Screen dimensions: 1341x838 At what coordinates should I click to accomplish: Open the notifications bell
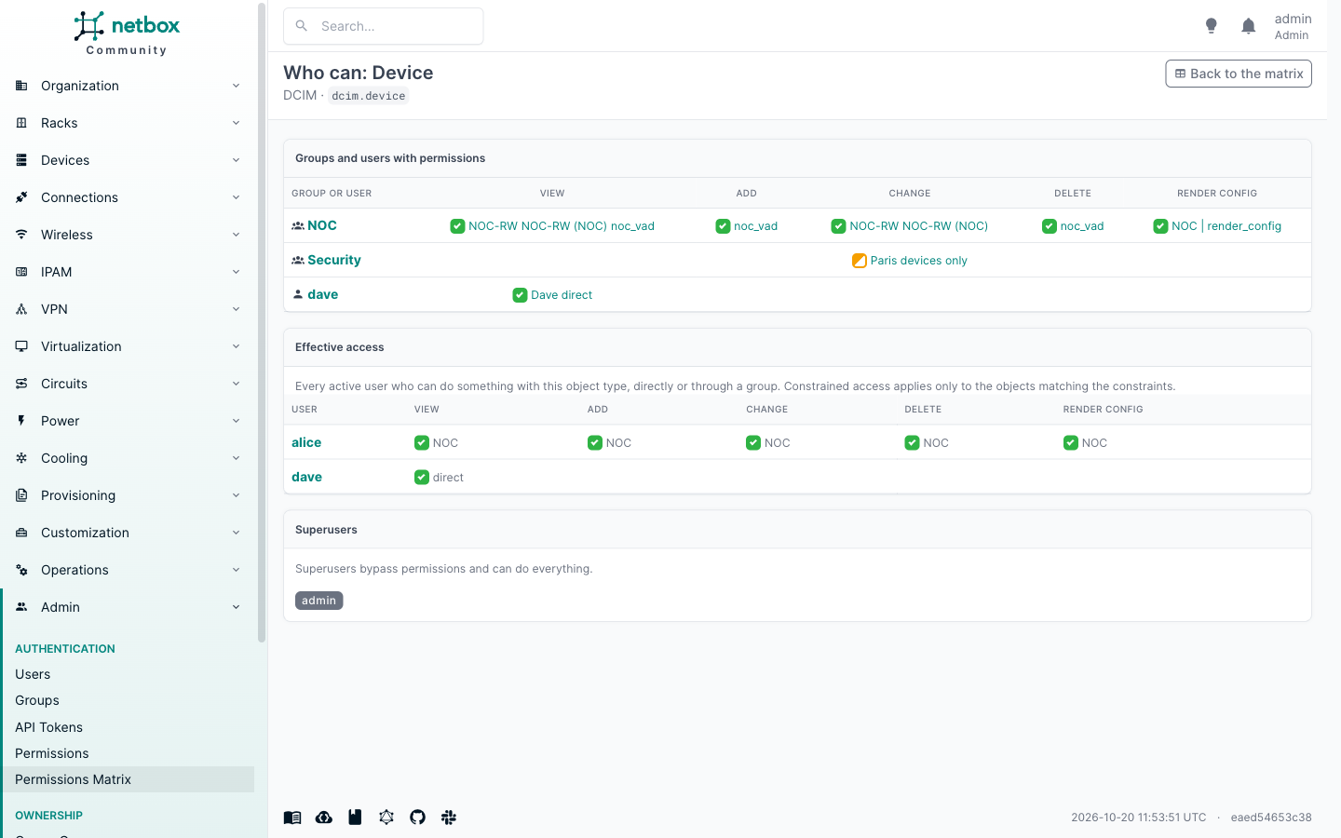tap(1249, 26)
